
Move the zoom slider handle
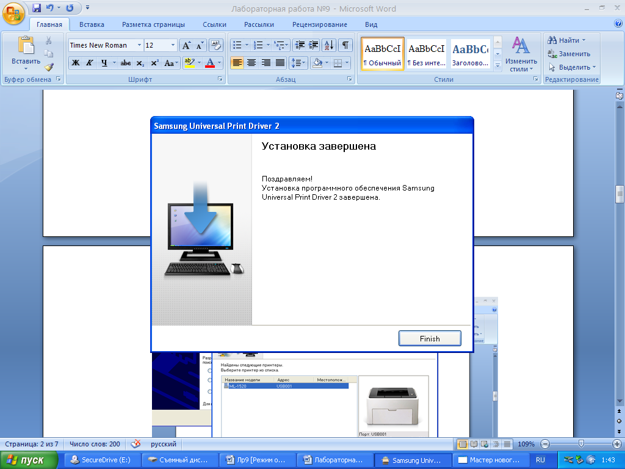581,444
